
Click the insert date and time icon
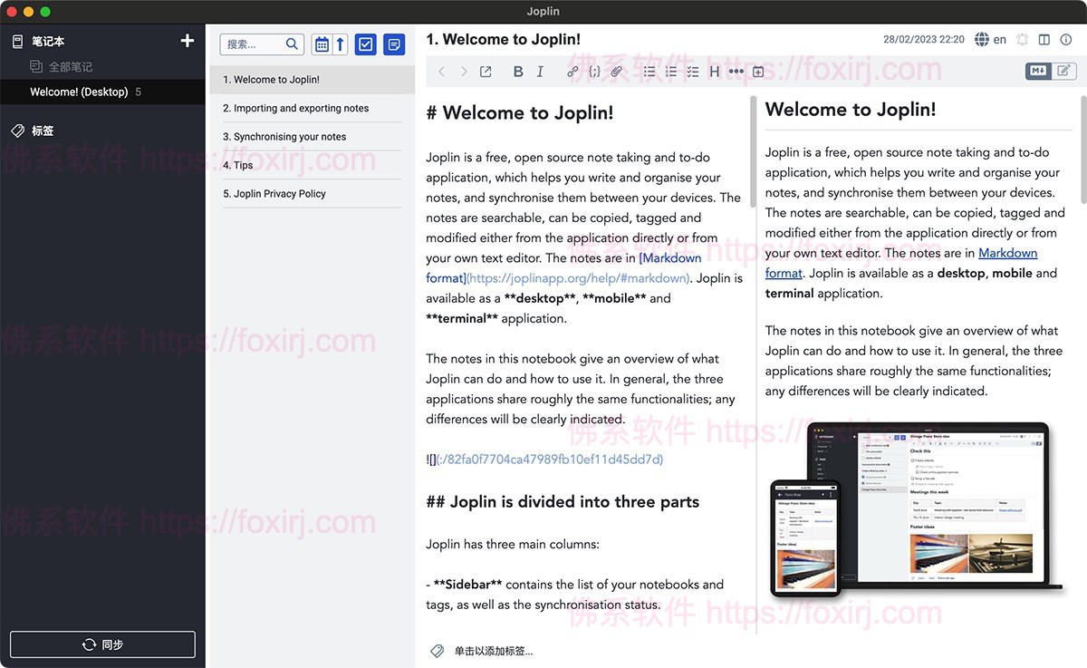[x=757, y=71]
